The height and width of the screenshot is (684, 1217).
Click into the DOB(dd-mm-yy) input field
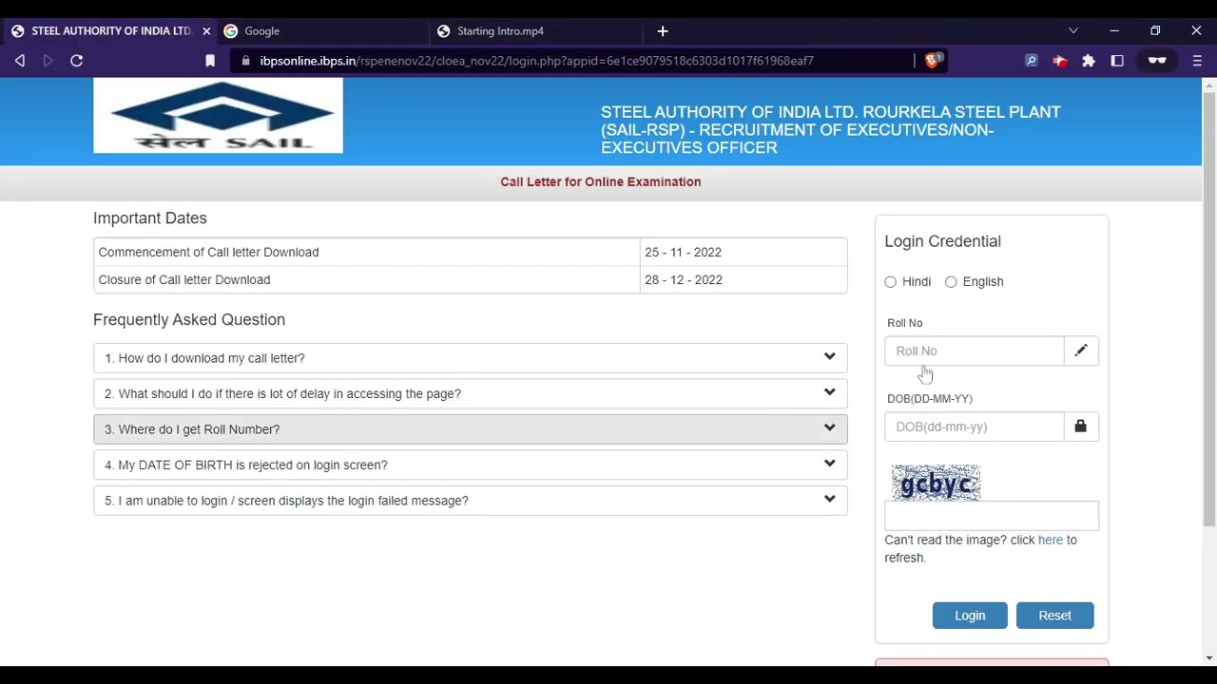[975, 427]
